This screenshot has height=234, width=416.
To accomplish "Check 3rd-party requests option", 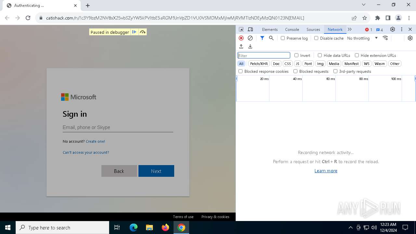I will [x=335, y=71].
